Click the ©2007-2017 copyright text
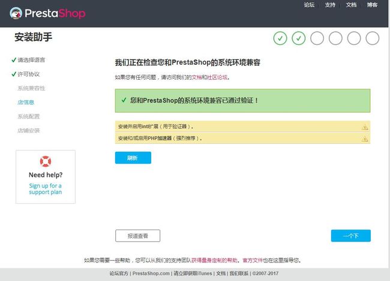This screenshot has height=281, width=390. 265,273
